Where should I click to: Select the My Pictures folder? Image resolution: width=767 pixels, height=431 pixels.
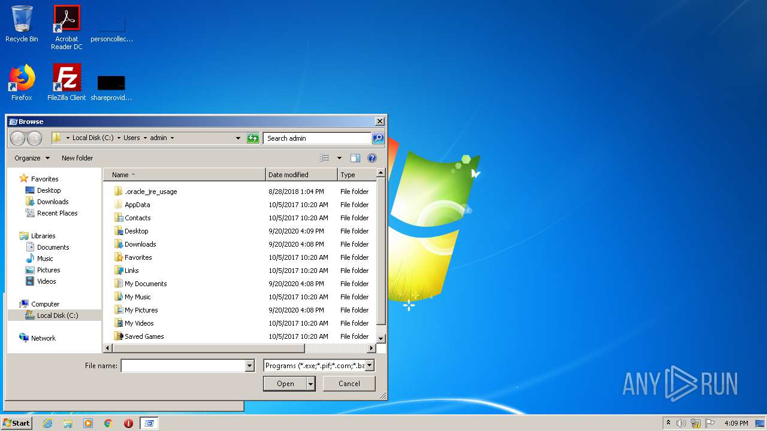pyautogui.click(x=141, y=310)
